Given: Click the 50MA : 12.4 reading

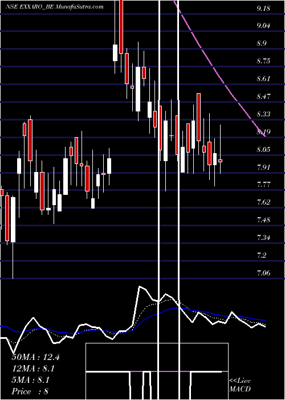Looking at the screenshot, I should point(36,357).
